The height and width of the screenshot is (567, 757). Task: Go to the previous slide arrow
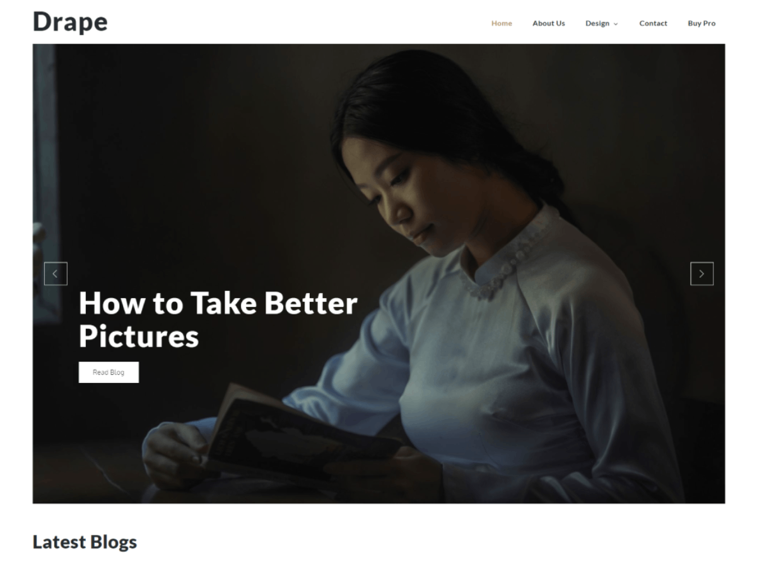click(56, 273)
